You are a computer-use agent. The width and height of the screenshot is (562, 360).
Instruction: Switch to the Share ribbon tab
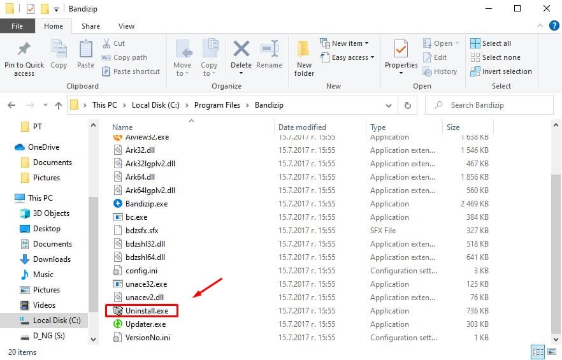90,26
